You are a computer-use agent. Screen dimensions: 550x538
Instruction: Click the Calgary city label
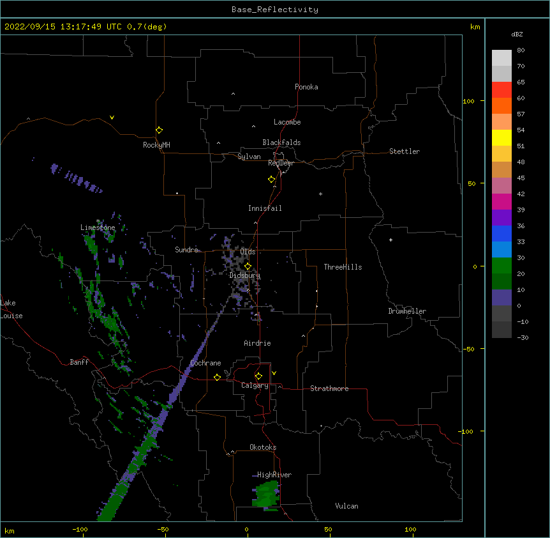pyautogui.click(x=255, y=385)
